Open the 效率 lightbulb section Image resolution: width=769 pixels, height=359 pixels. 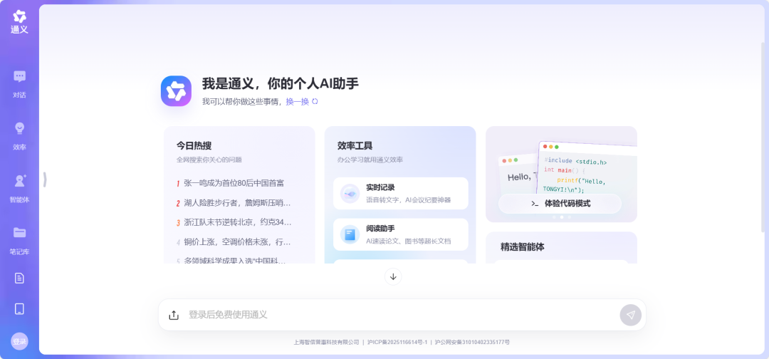pyautogui.click(x=19, y=136)
